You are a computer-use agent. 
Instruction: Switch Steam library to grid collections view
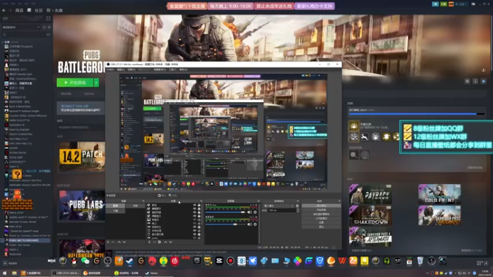[48, 18]
